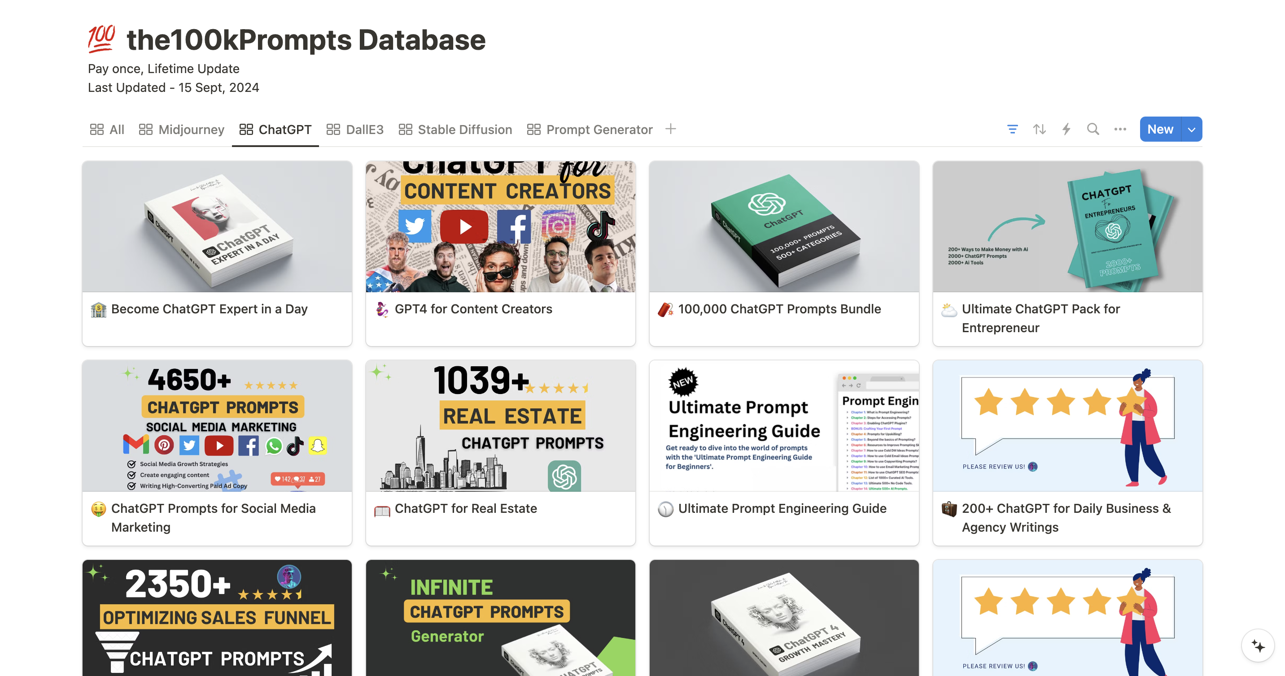The height and width of the screenshot is (676, 1285).
Task: Open Ultimate Prompt Engineering Guide title
Action: [x=782, y=508]
